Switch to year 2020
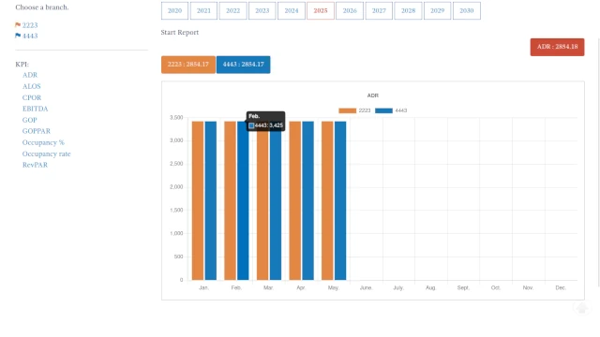Image resolution: width=600 pixels, height=337 pixels. (x=175, y=10)
